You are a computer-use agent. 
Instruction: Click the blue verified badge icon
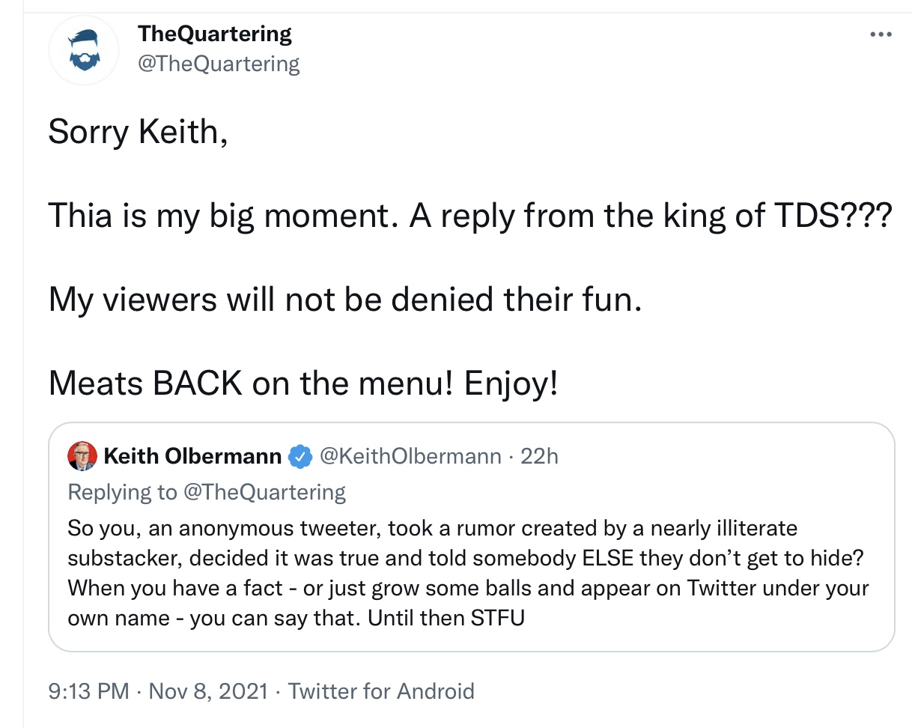click(x=300, y=455)
